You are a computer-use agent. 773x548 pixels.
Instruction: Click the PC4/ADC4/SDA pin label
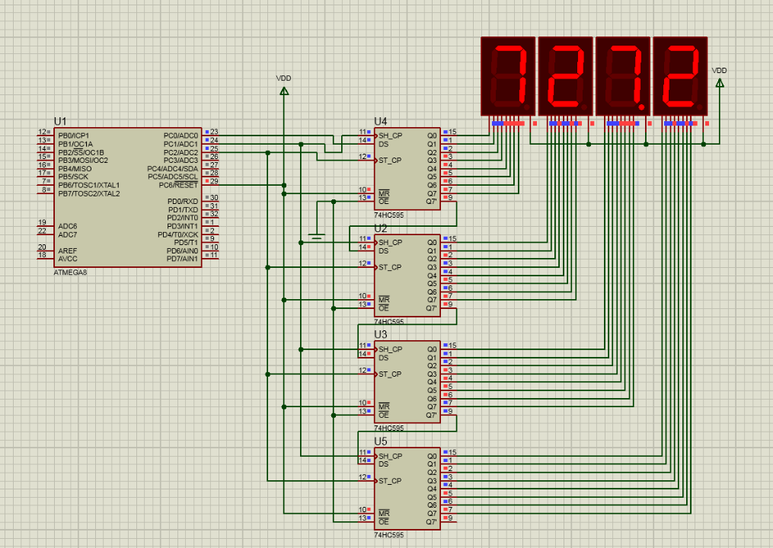[x=173, y=168]
